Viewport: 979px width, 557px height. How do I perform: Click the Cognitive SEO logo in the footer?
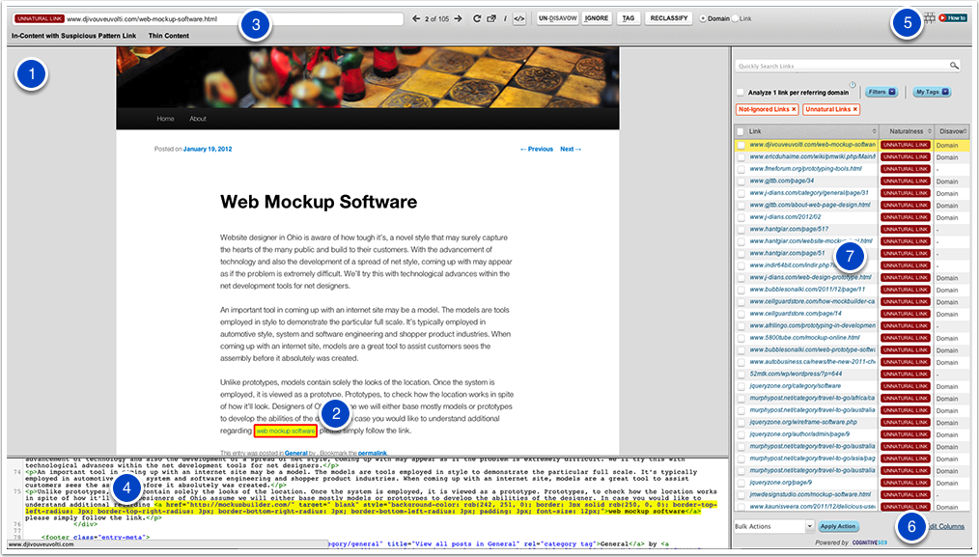870,542
